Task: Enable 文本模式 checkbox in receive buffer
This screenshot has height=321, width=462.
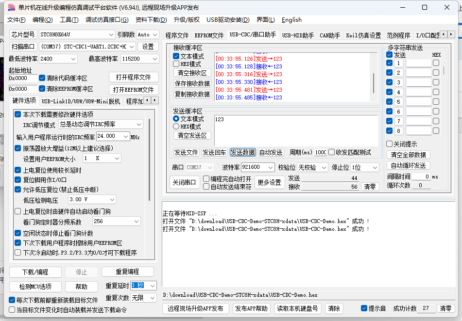Action: coord(176,56)
